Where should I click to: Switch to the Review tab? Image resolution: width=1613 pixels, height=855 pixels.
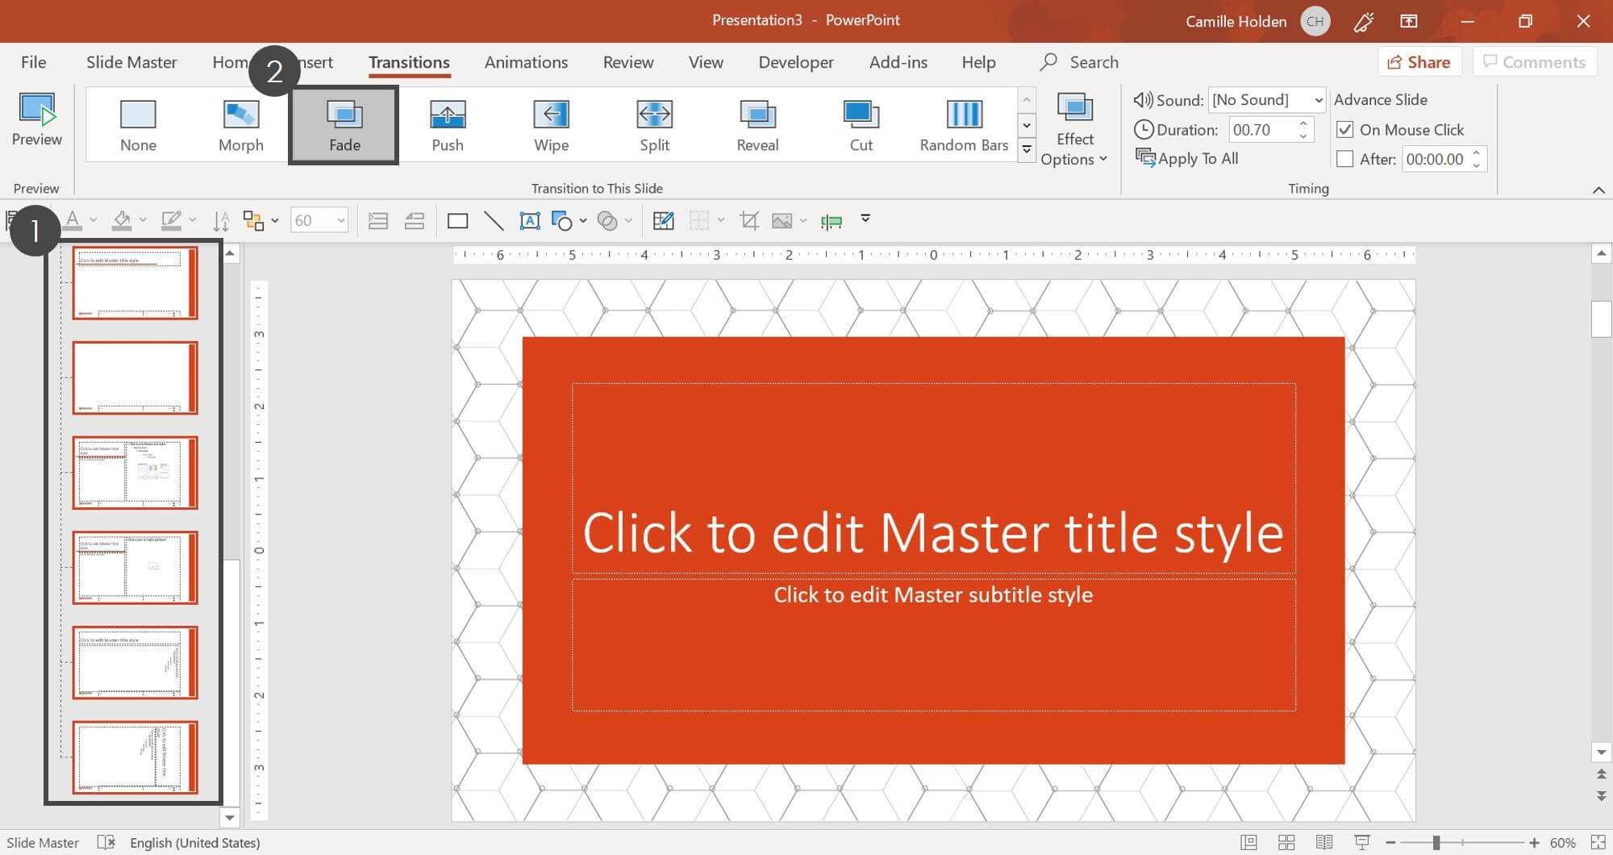pos(628,62)
